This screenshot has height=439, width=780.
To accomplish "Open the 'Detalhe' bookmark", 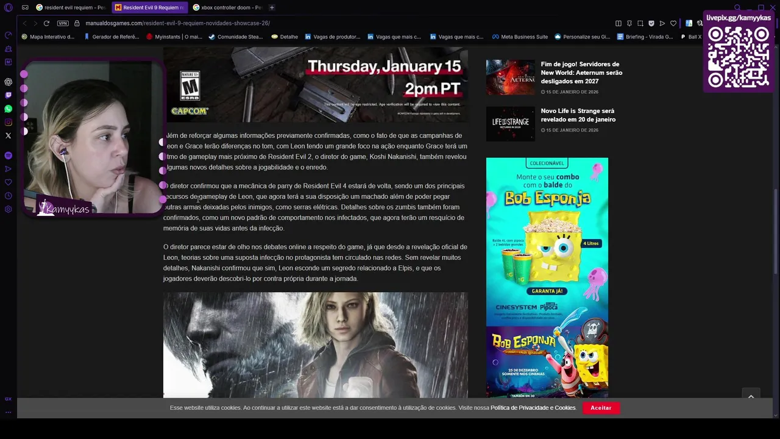I will (285, 37).
